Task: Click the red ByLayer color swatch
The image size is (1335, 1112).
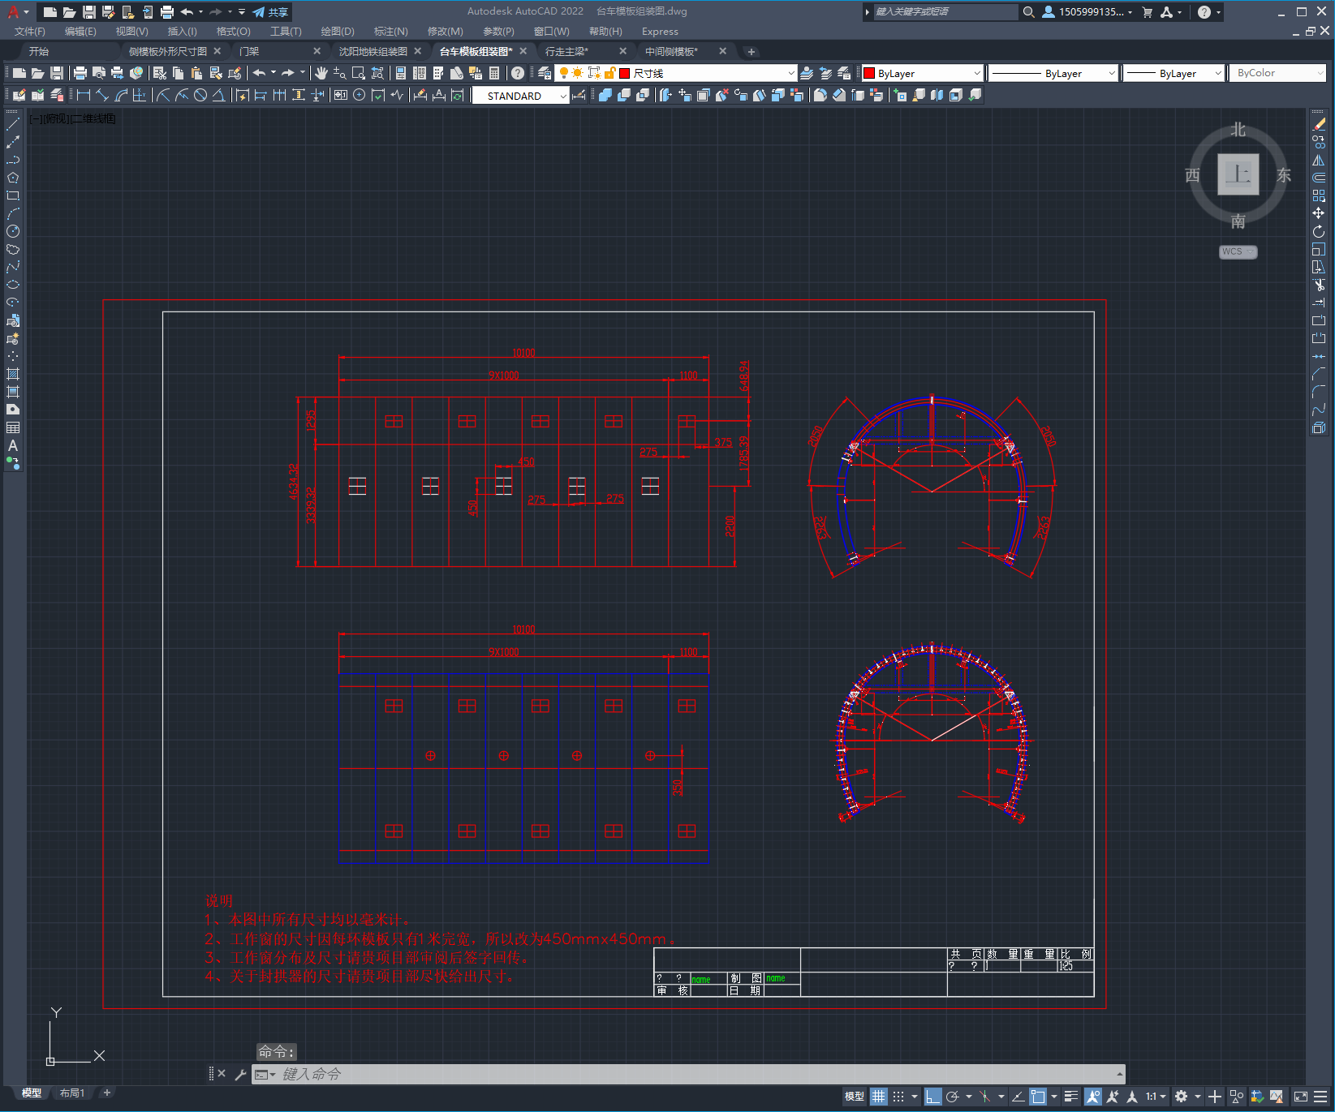Action: click(869, 73)
